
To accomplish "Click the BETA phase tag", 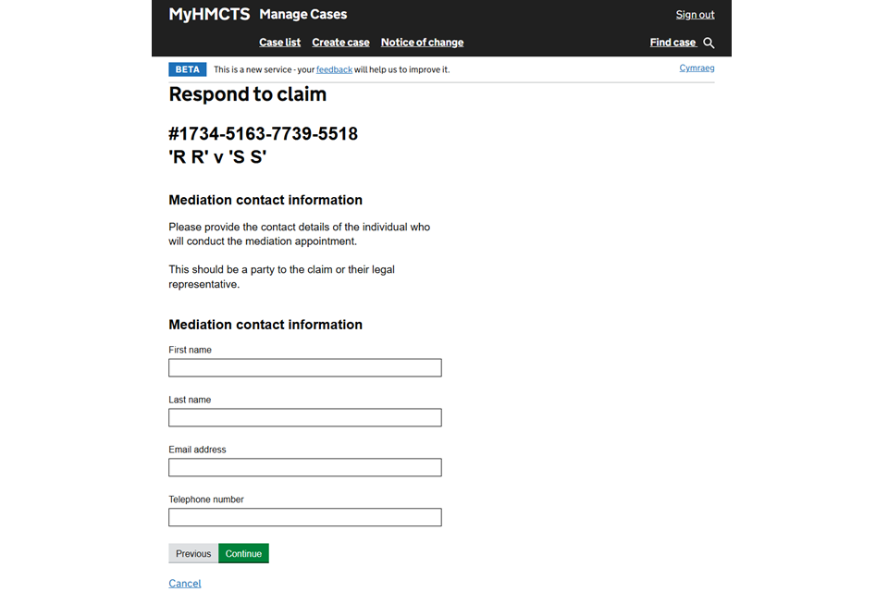I will [187, 69].
